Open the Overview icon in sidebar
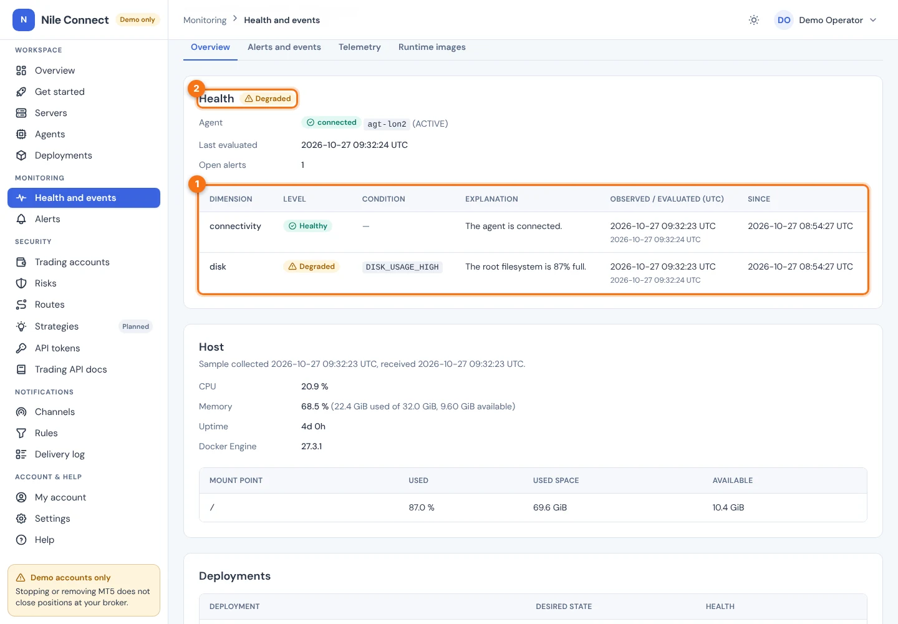The height and width of the screenshot is (624, 898). click(21, 71)
